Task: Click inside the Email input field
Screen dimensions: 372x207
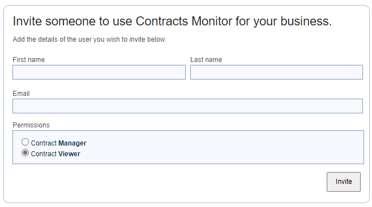Action: (187, 106)
